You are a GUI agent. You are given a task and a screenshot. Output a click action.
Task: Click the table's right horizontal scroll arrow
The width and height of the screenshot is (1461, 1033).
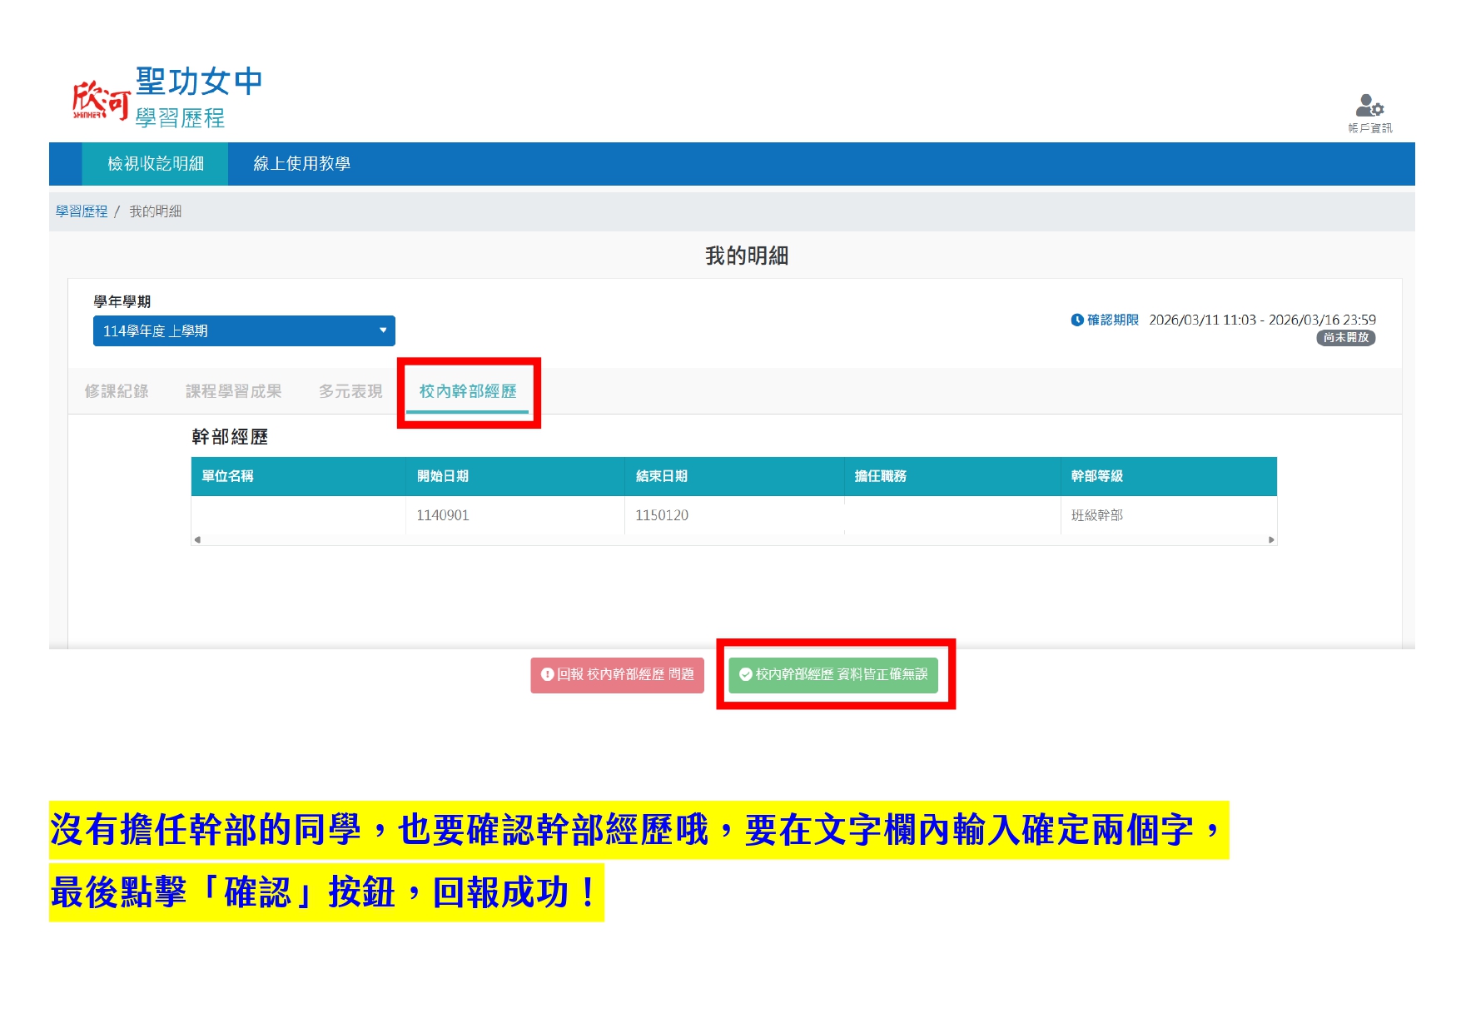pos(1271,539)
